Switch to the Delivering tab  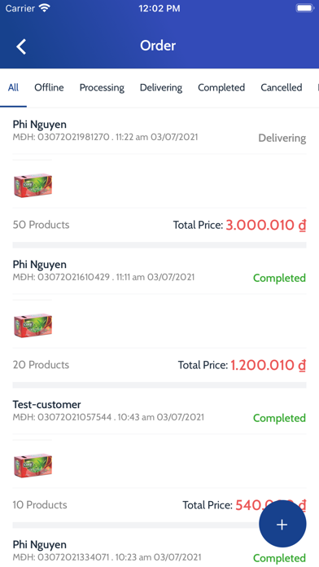tap(161, 88)
